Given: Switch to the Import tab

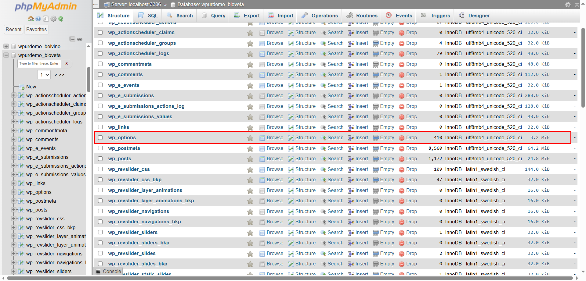Looking at the screenshot, I should (x=280, y=16).
